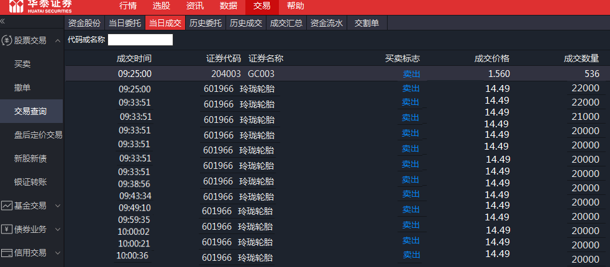This screenshot has width=610, height=267.
Task: Switch to 成交汇总 tab
Action: [x=286, y=23]
